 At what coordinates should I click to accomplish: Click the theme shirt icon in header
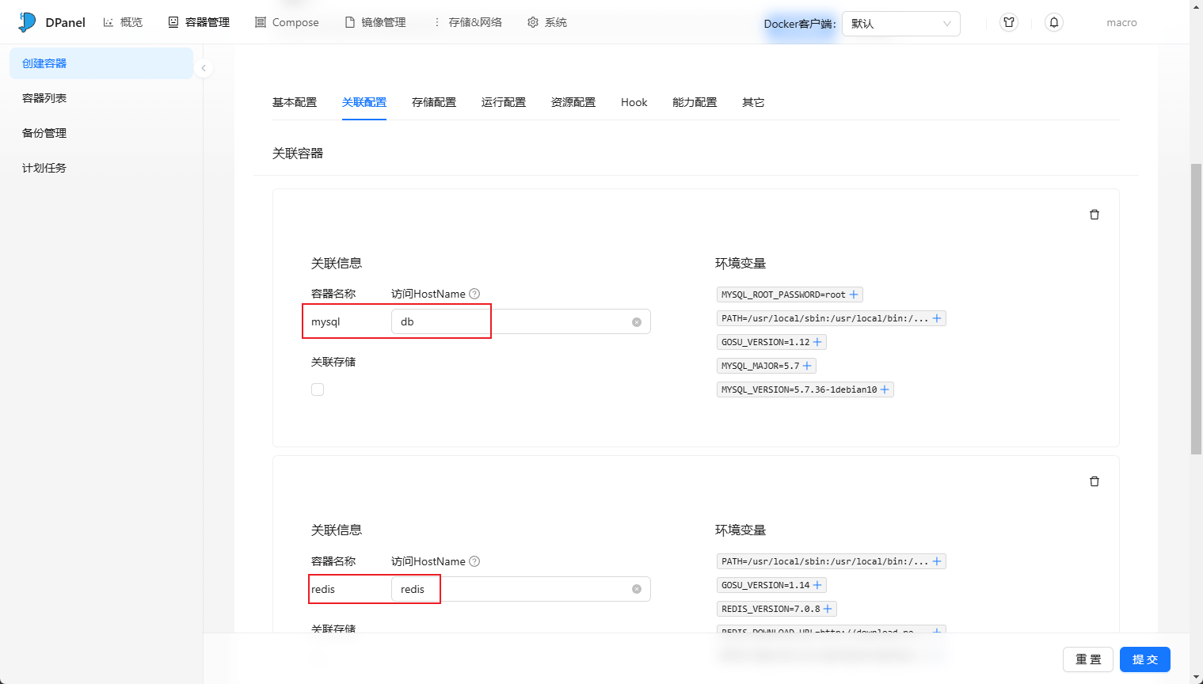point(1008,23)
